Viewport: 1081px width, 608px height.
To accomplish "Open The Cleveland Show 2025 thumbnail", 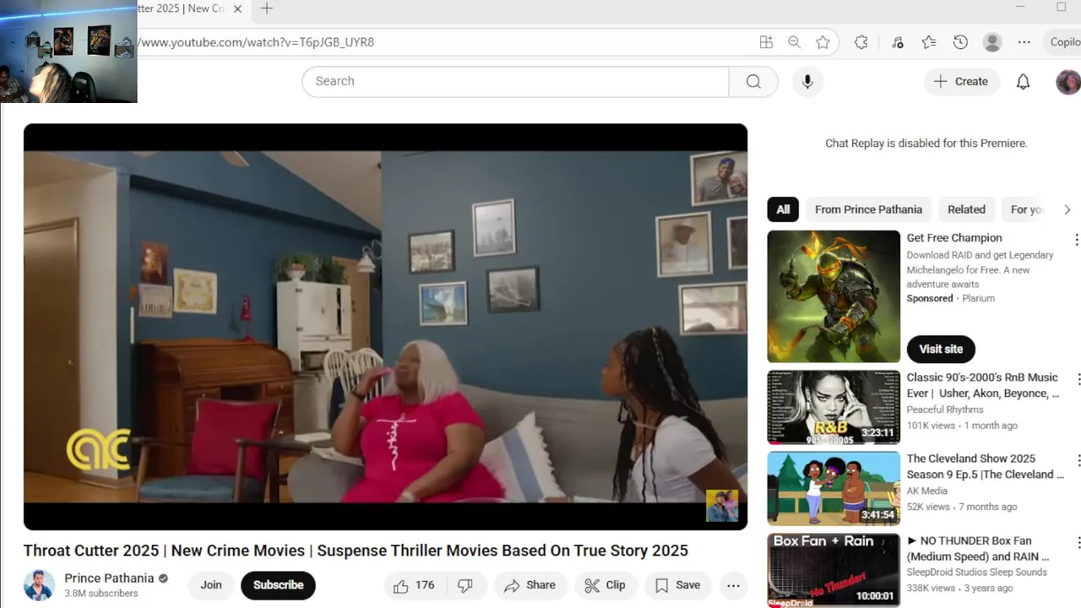I will tap(834, 488).
